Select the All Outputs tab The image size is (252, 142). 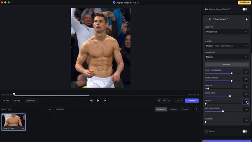click(161, 109)
